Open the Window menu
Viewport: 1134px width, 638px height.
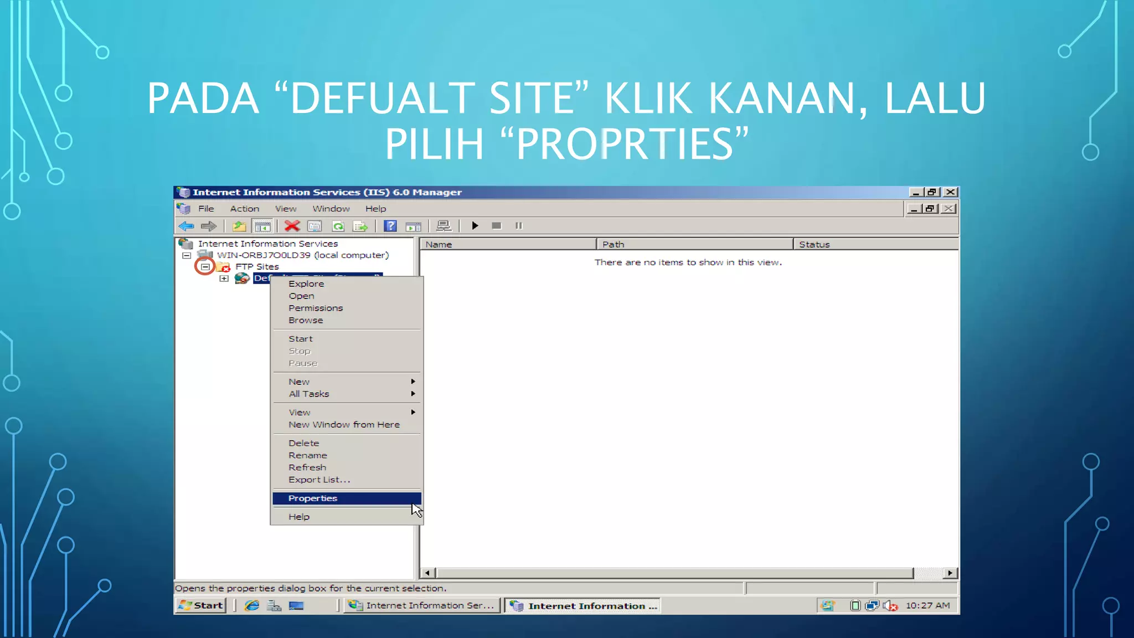[x=331, y=209]
